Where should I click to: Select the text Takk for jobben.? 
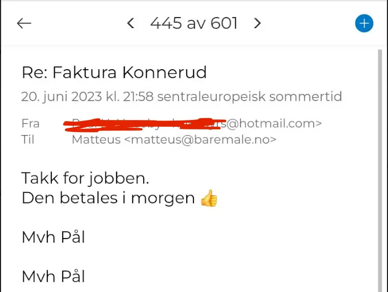coord(86,178)
